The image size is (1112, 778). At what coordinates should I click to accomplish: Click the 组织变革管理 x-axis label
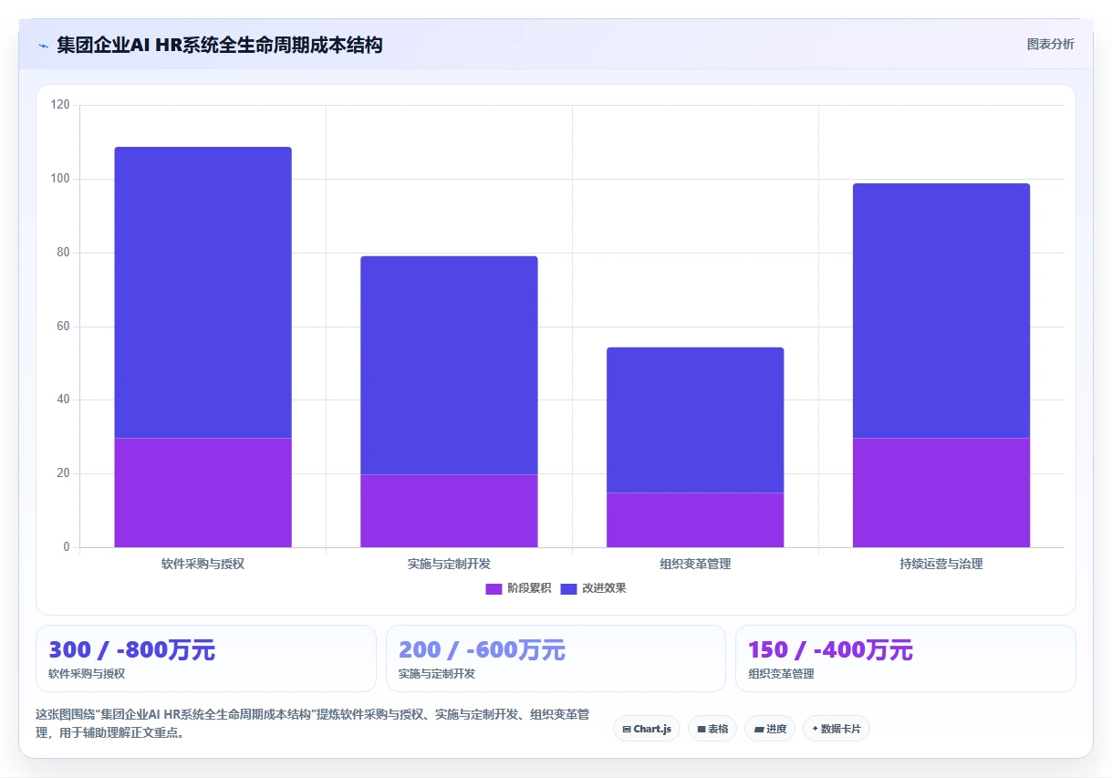[695, 564]
